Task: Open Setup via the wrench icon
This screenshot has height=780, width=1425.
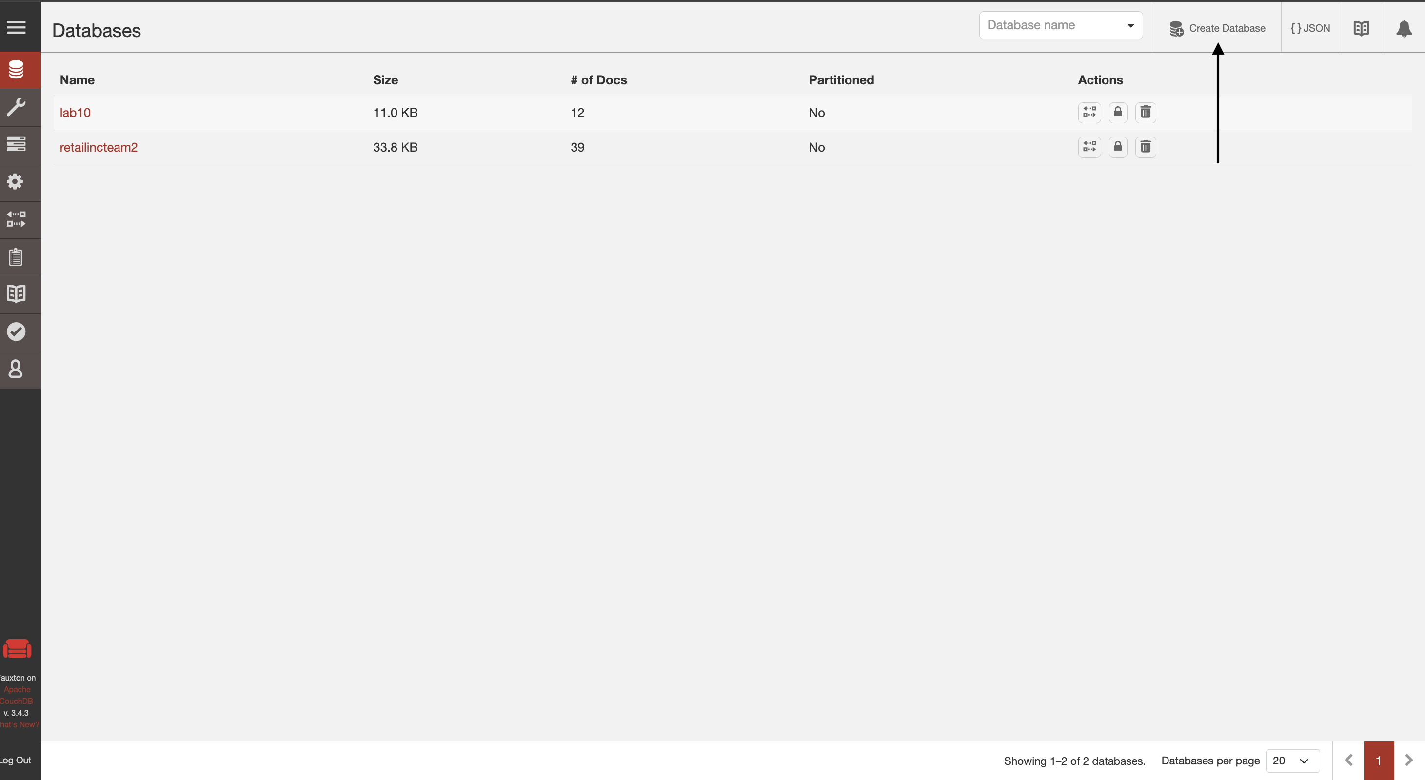Action: click(16, 107)
